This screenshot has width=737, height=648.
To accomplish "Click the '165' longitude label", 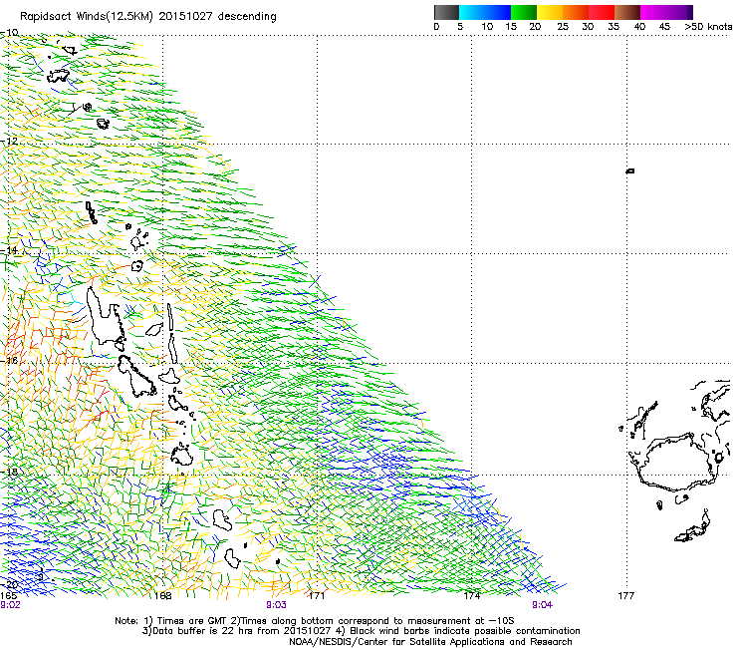I will 8,595.
